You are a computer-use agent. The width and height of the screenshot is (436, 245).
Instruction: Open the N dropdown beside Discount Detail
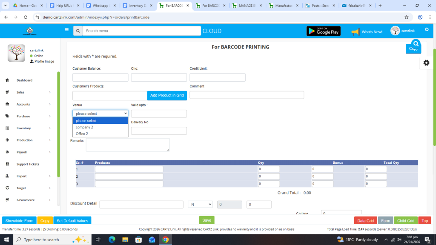coord(200,205)
